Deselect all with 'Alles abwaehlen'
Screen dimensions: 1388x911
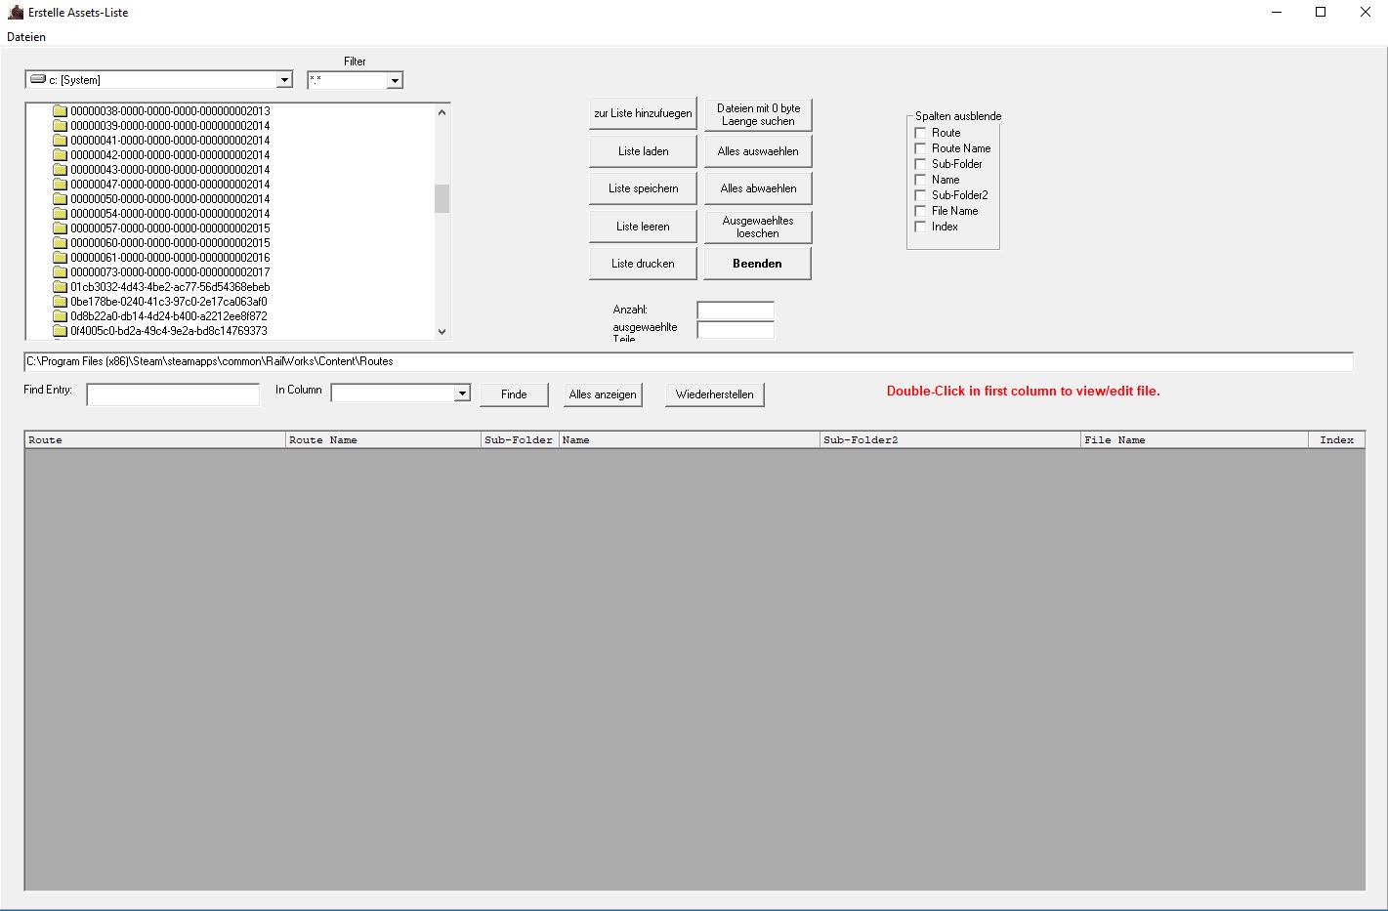click(x=758, y=188)
